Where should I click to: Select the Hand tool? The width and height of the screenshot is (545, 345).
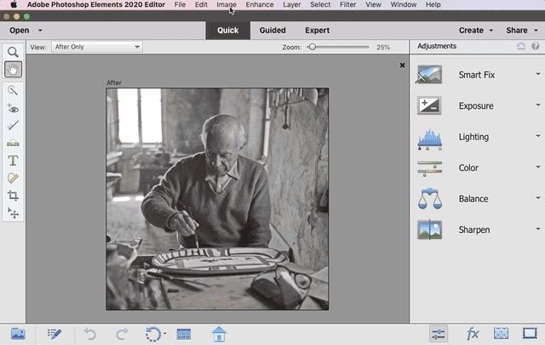click(x=13, y=70)
